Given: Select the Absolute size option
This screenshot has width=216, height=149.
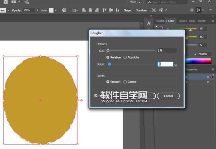Looking at the screenshot, I should 125,57.
